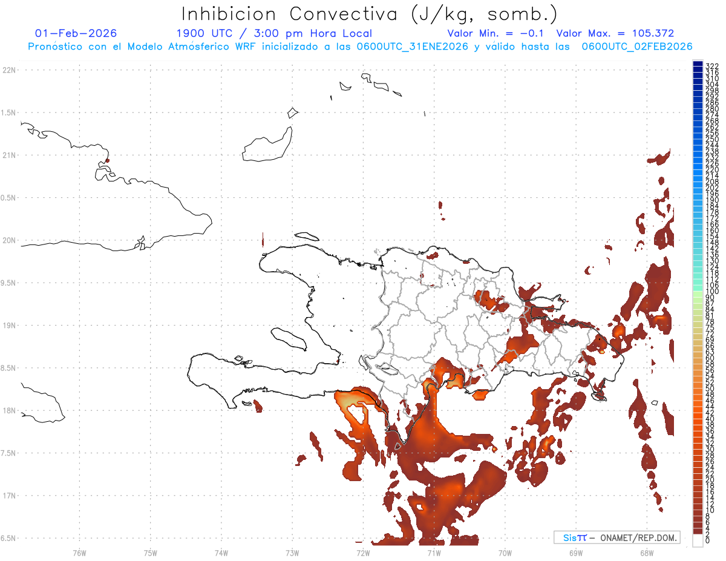The image size is (726, 561).
Task: Click the '22N' latitude label
Action: [9, 70]
